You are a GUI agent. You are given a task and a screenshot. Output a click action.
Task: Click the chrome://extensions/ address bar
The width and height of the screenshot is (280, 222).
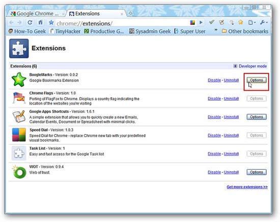coord(122,23)
